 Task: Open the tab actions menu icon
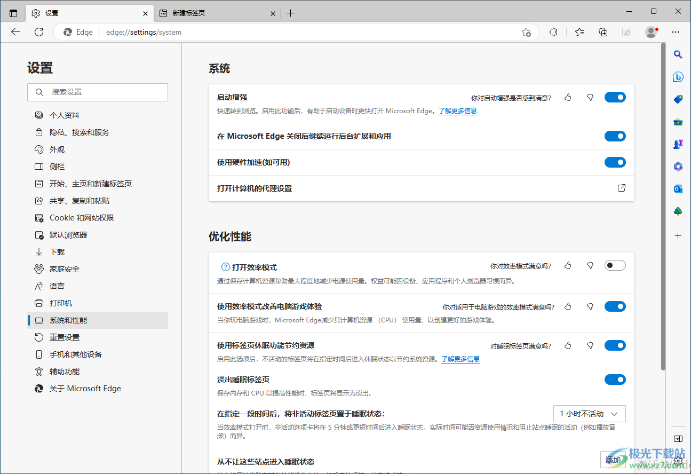click(13, 13)
